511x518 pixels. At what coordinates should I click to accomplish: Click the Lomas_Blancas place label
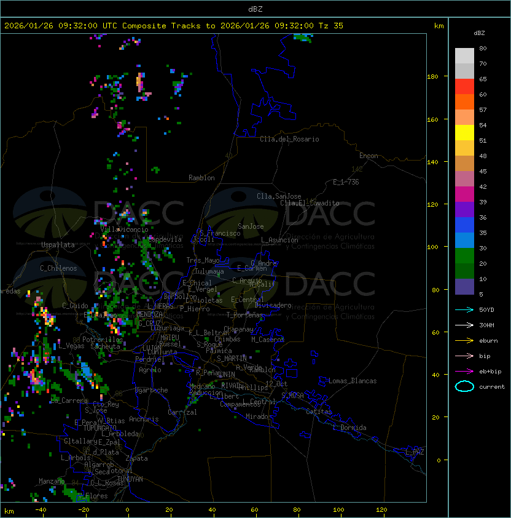click(353, 381)
